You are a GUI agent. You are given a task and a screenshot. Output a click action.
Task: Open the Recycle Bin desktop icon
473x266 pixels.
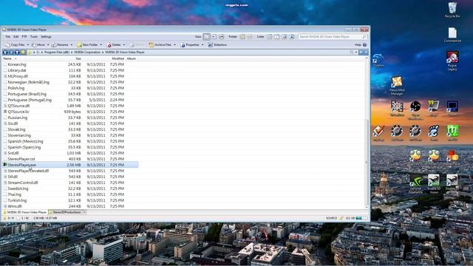tap(452, 10)
